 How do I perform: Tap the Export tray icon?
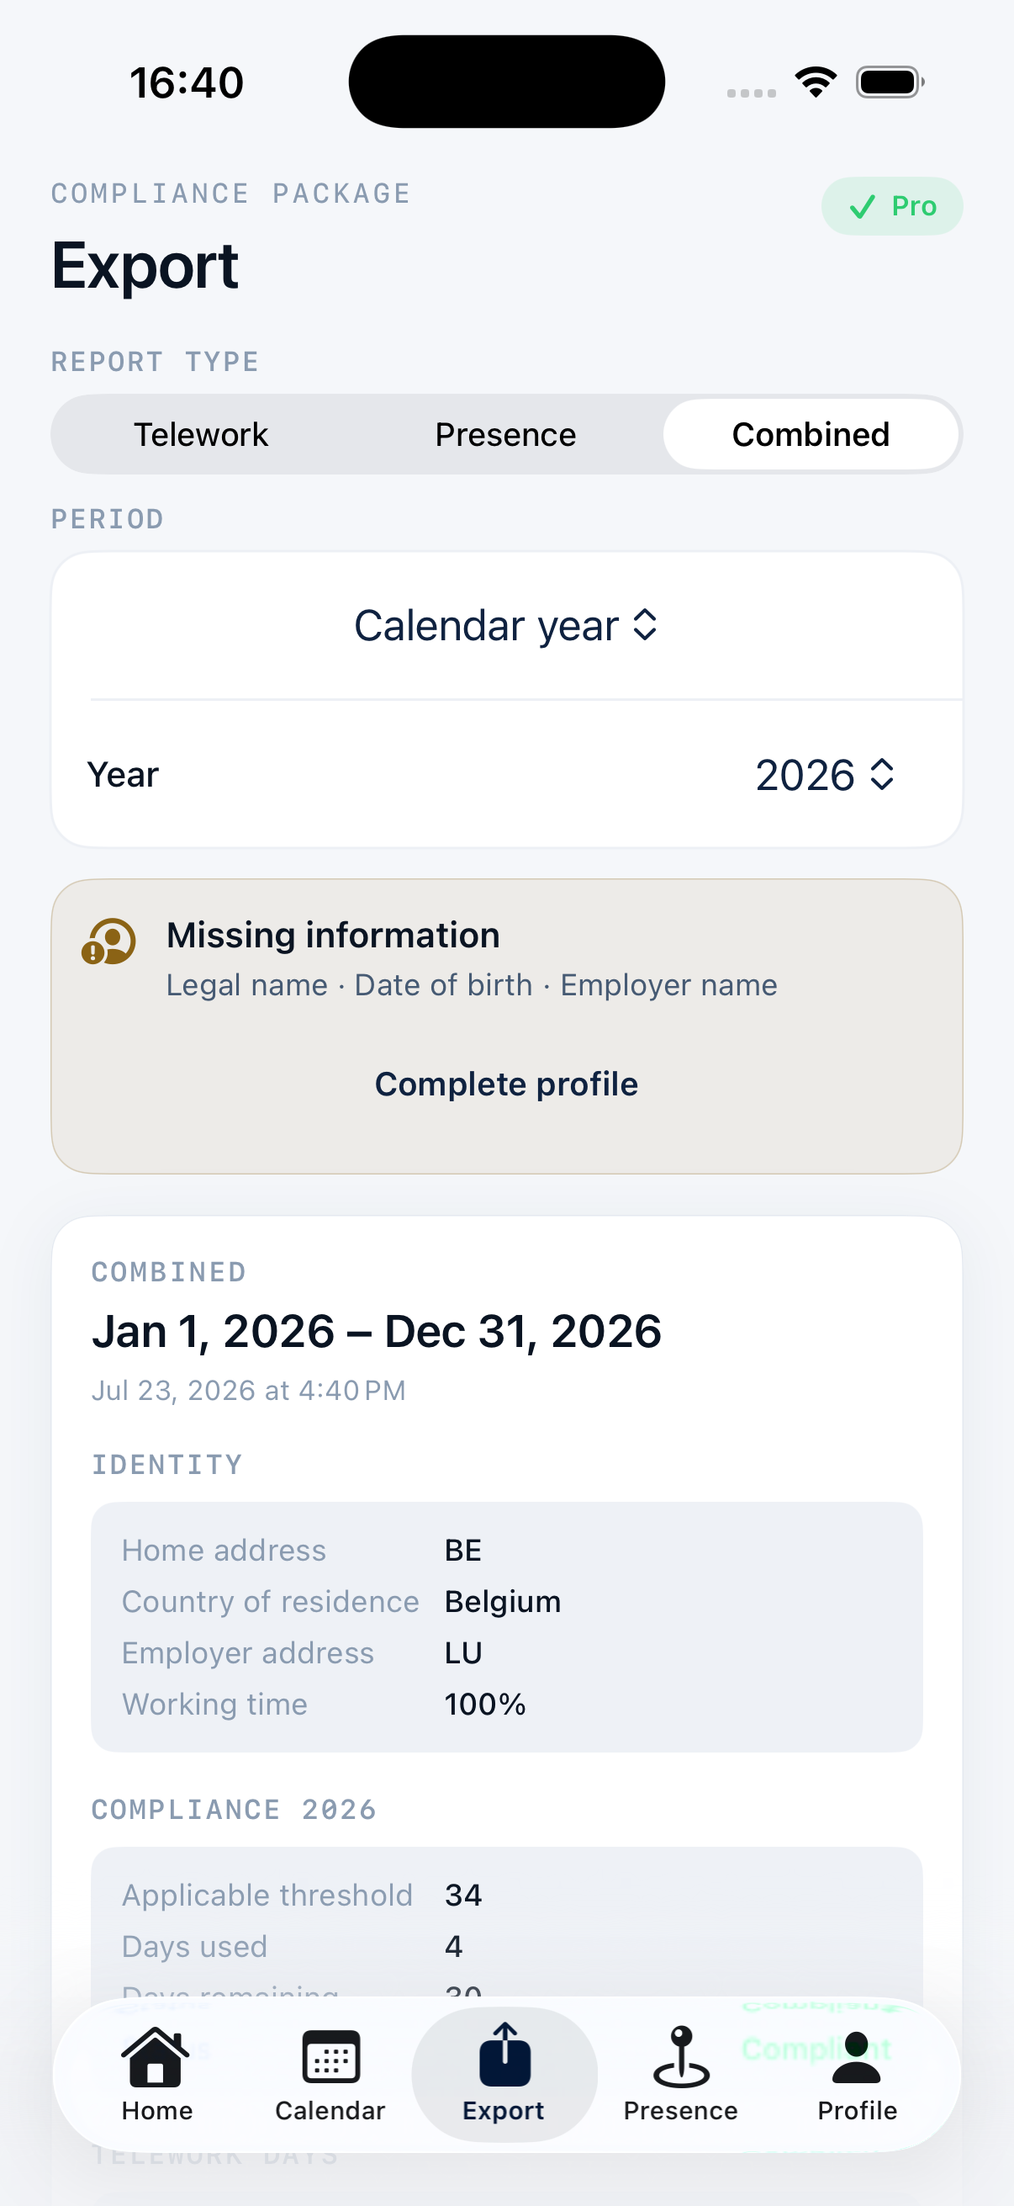click(x=504, y=2055)
